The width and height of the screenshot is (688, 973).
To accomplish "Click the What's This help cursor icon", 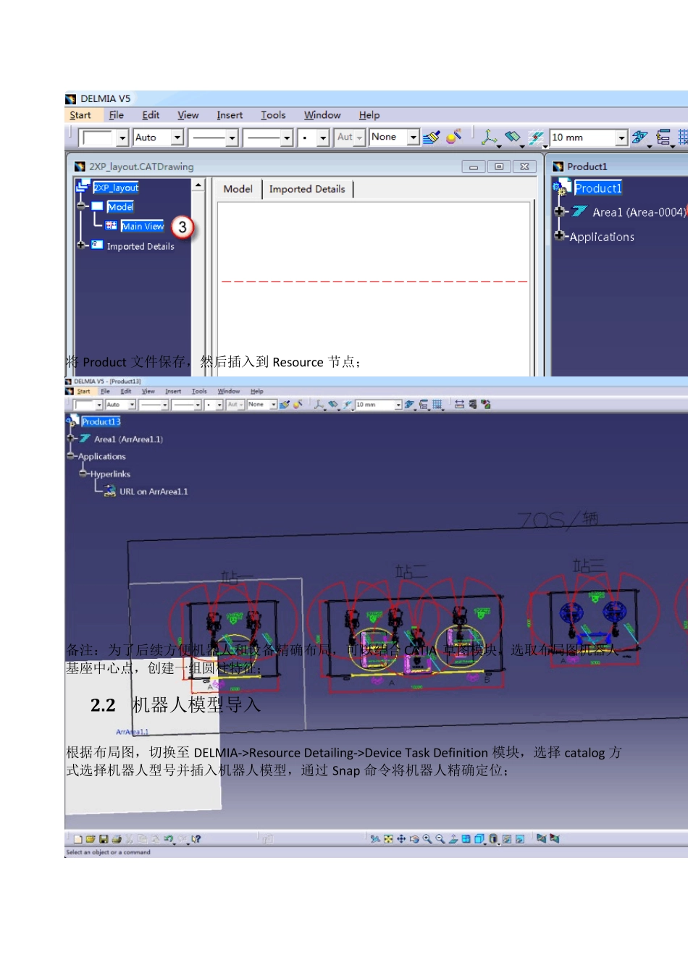I will (196, 839).
